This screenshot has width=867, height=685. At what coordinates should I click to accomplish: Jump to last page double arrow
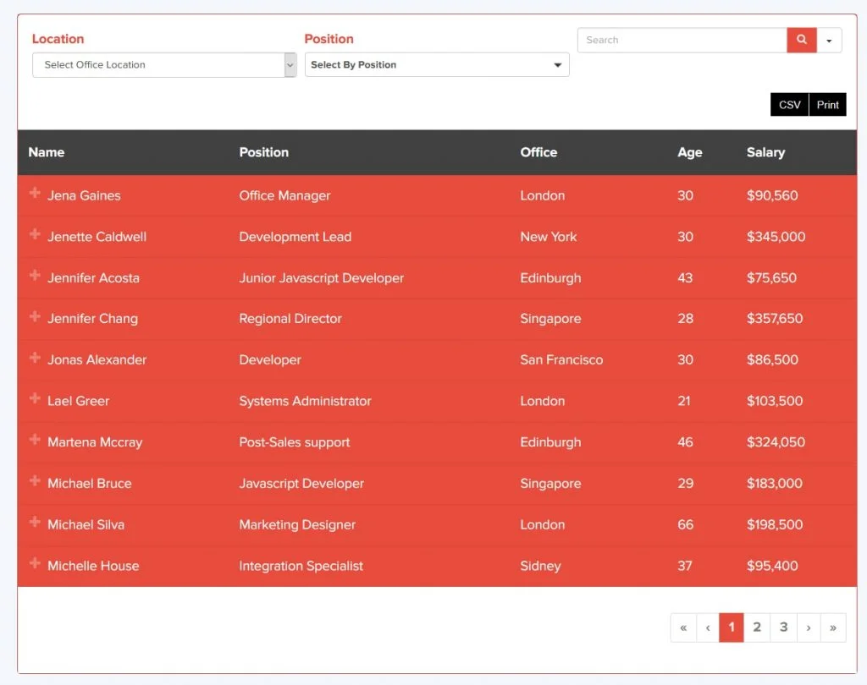(x=833, y=627)
